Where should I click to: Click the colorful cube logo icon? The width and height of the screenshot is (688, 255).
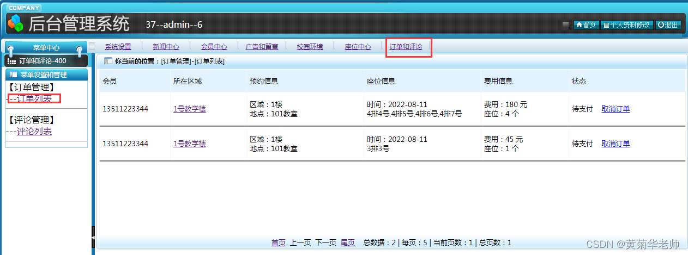tap(16, 23)
